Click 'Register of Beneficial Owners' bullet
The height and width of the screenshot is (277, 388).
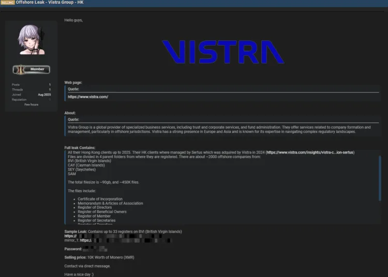[x=102, y=212]
